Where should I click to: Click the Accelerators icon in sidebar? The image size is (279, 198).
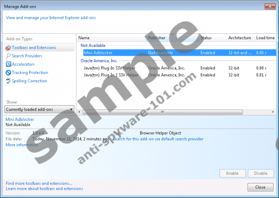tap(8, 64)
